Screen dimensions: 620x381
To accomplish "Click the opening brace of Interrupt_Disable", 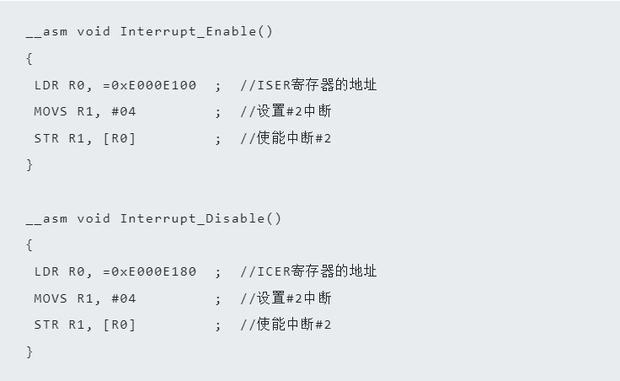I will pos(29,244).
